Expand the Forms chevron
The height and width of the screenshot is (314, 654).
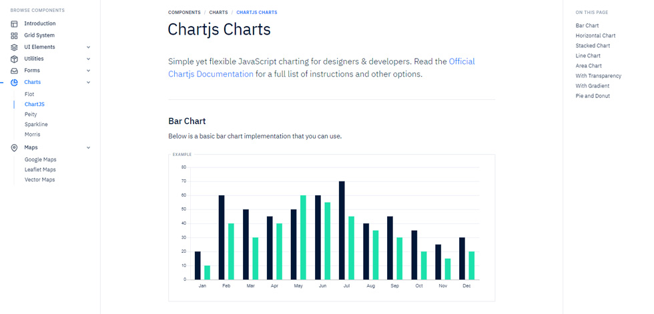[x=88, y=71]
